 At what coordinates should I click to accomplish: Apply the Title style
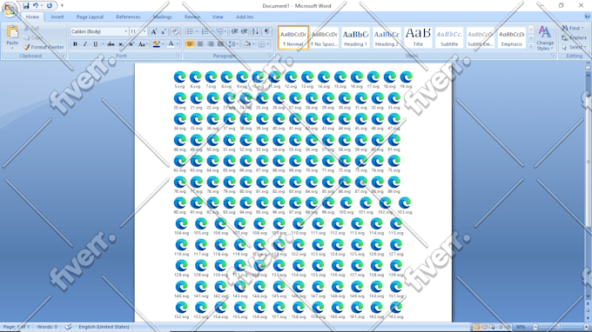[418, 37]
